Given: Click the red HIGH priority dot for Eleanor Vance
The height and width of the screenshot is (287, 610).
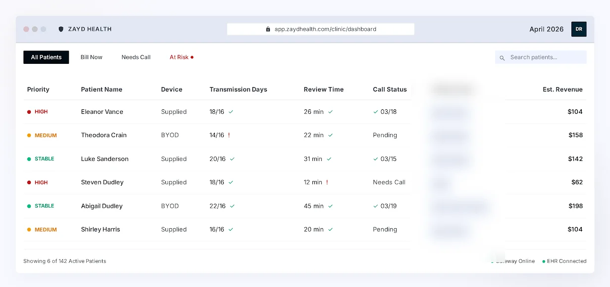Looking at the screenshot, I should [29, 111].
